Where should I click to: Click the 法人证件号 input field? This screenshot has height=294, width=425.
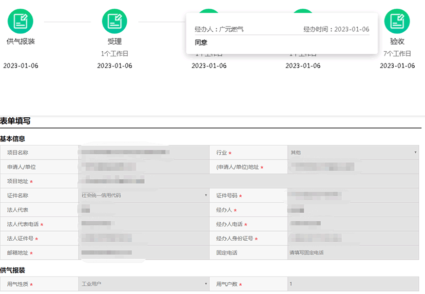(144, 239)
